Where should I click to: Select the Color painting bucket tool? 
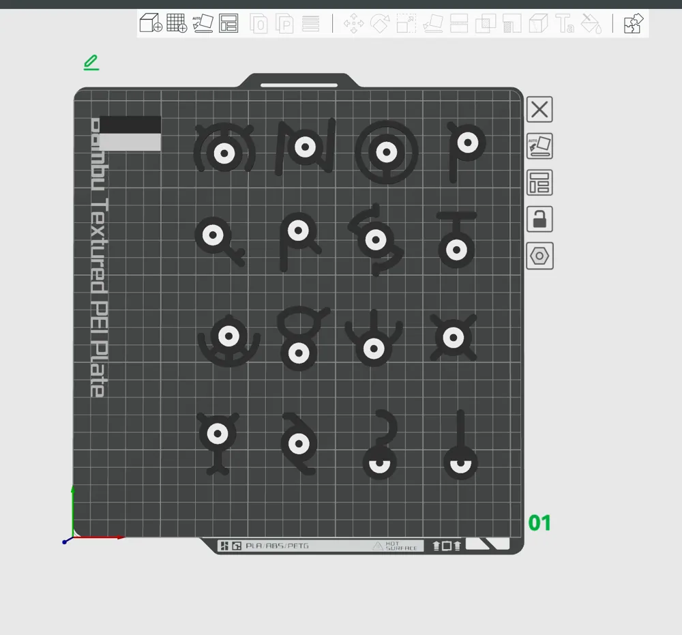(591, 24)
